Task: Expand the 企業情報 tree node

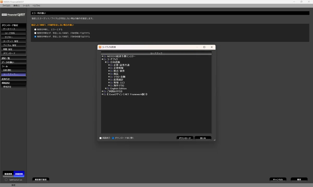Action: [x=109, y=68]
